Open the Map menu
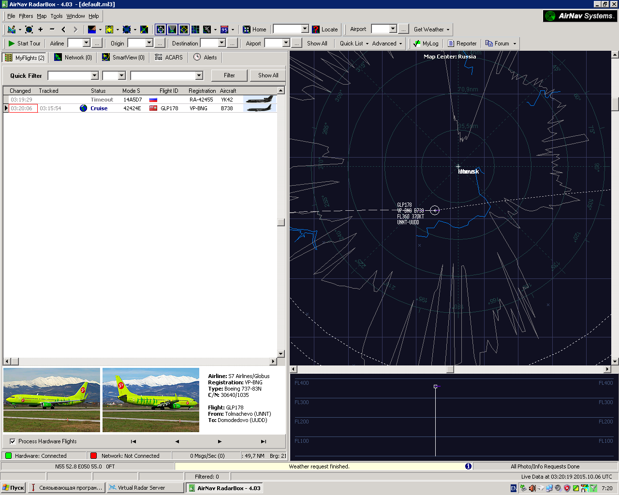Screen dimensions: 619x495 click(x=42, y=16)
